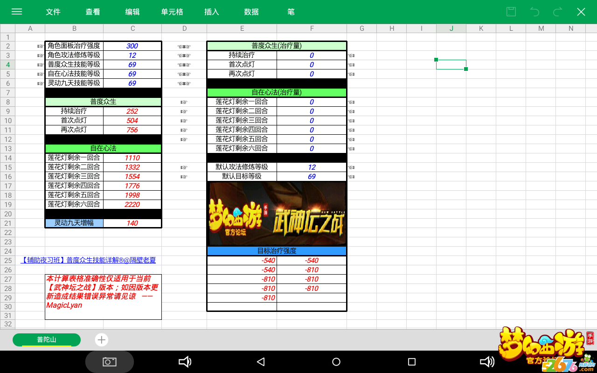Open the hamburger menu
The image size is (597, 373).
[x=17, y=12]
